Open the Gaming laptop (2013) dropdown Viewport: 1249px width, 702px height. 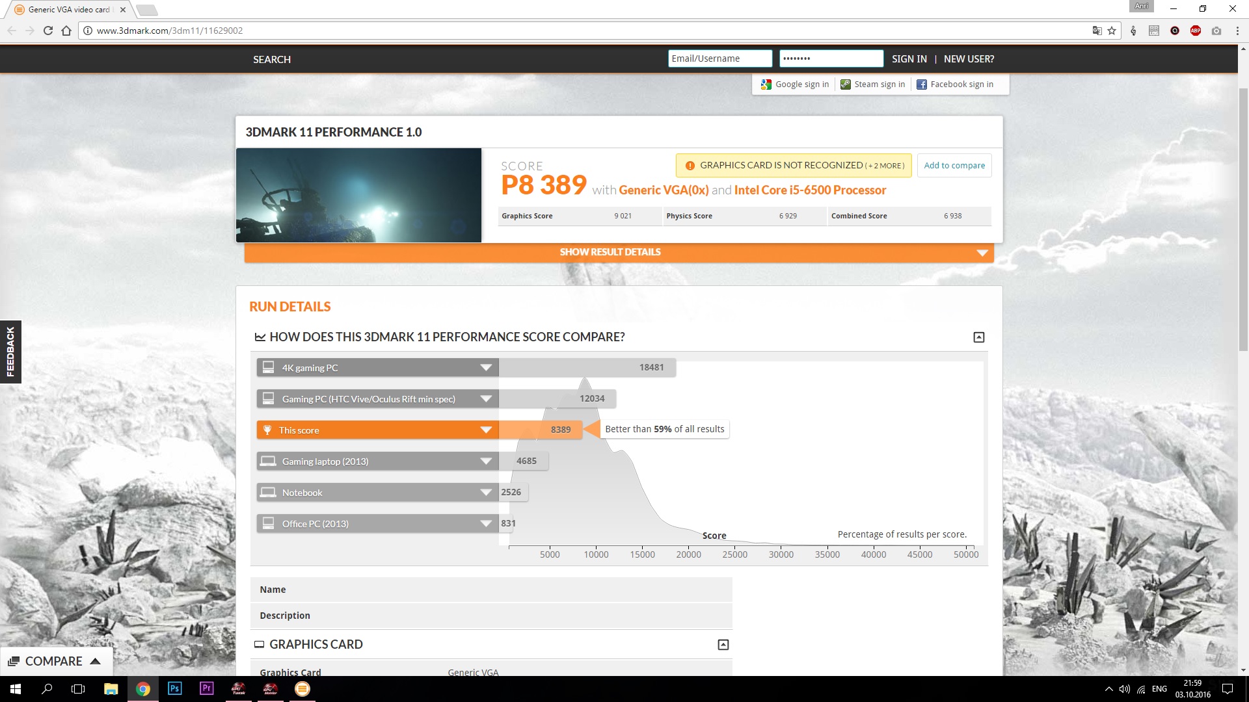coord(485,461)
